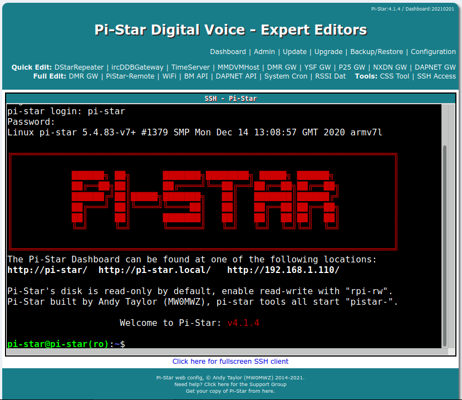
Task: Click the SSH - Pi-Star title bar
Action: tap(230, 98)
